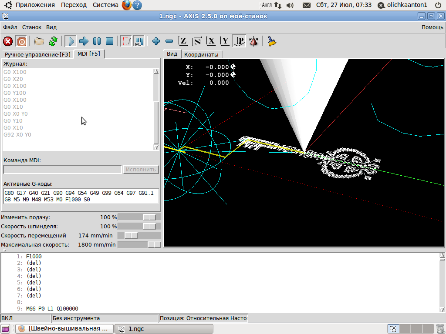This screenshot has height=334, width=446.
Task: Open the Помощь menu
Action: pos(432,27)
